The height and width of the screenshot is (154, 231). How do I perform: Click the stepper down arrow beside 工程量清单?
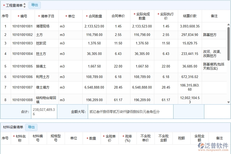(x=24, y=6)
